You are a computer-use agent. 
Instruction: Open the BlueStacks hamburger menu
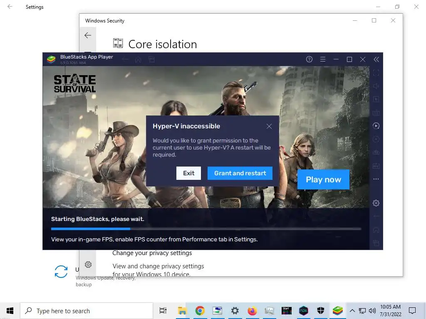[323, 59]
